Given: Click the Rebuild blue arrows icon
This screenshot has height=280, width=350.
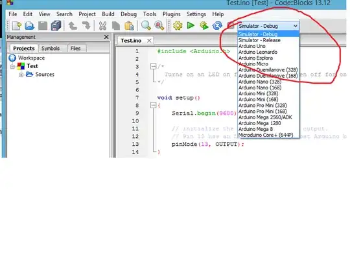Looking at the screenshot, I should (x=217, y=26).
